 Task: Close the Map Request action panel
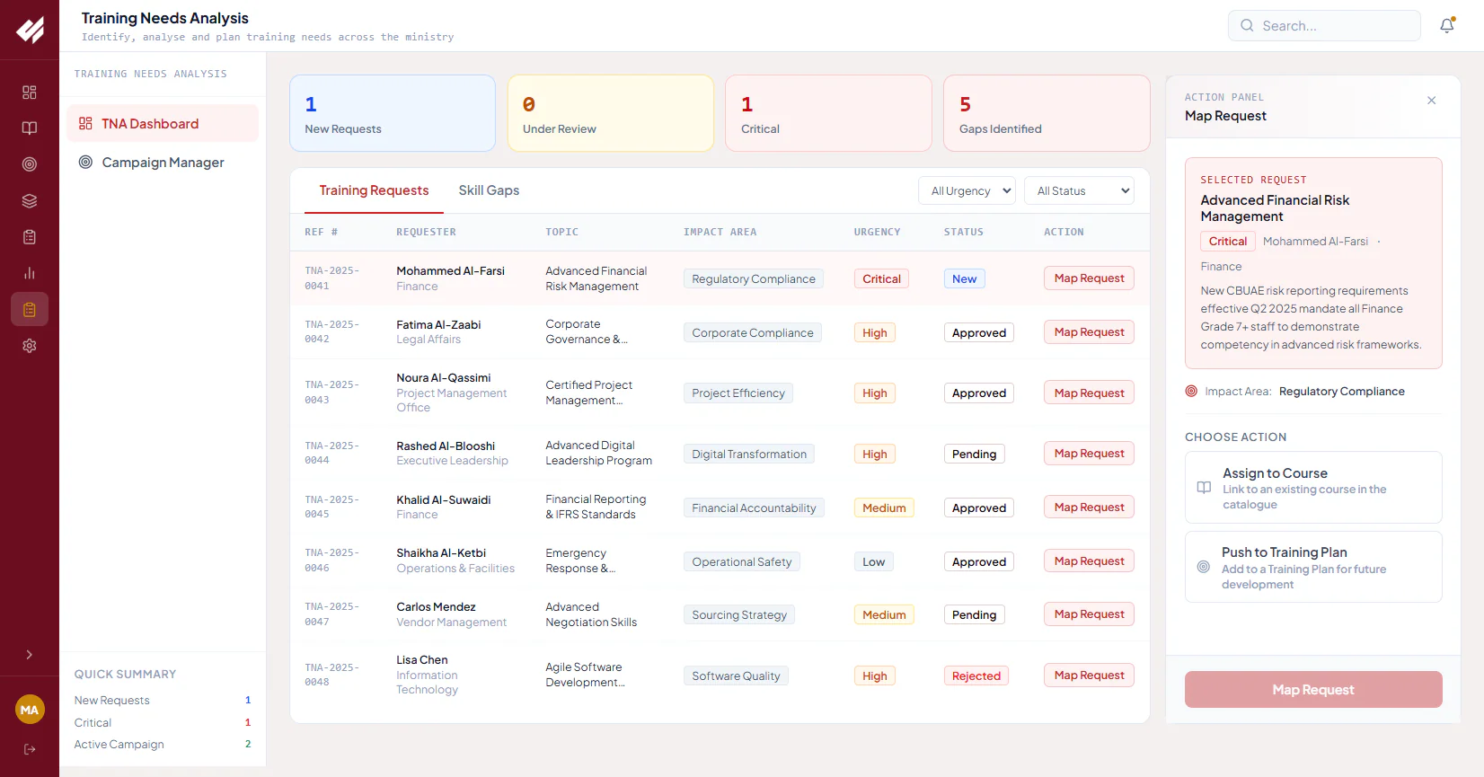tap(1432, 101)
